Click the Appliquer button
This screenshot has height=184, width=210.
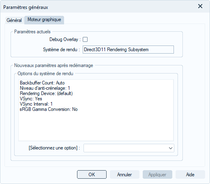(x=157, y=175)
